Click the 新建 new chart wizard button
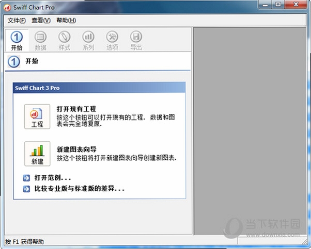The image size is (311, 249). click(37, 154)
